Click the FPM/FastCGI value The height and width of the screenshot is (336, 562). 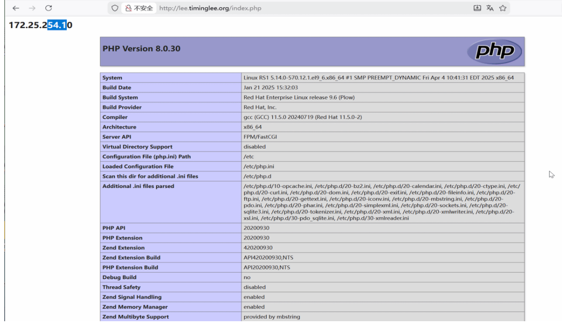[260, 137]
